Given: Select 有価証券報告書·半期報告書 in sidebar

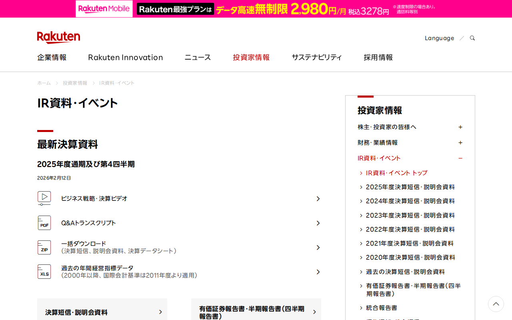Looking at the screenshot, I should coord(414,290).
